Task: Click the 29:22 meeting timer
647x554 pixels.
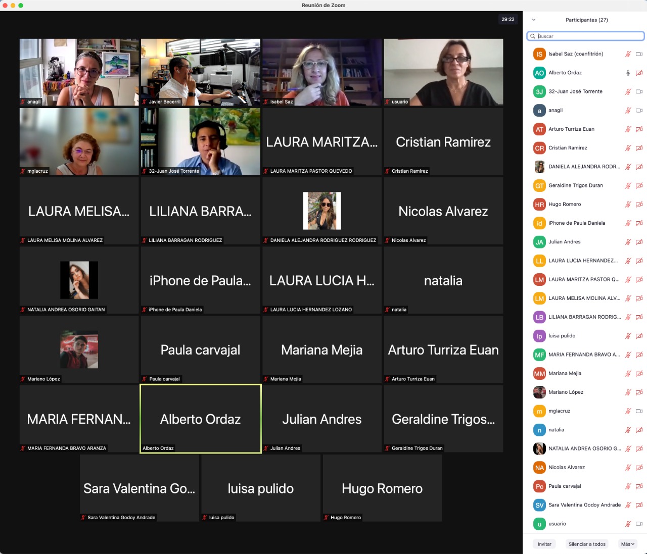Action: point(508,19)
